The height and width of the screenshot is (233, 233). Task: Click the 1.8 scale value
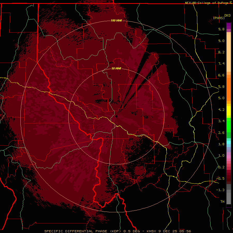click(x=221, y=144)
